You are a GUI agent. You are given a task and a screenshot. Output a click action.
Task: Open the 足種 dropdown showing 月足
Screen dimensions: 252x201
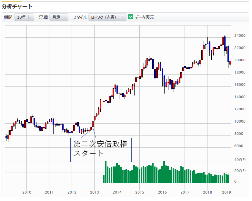coord(59,17)
